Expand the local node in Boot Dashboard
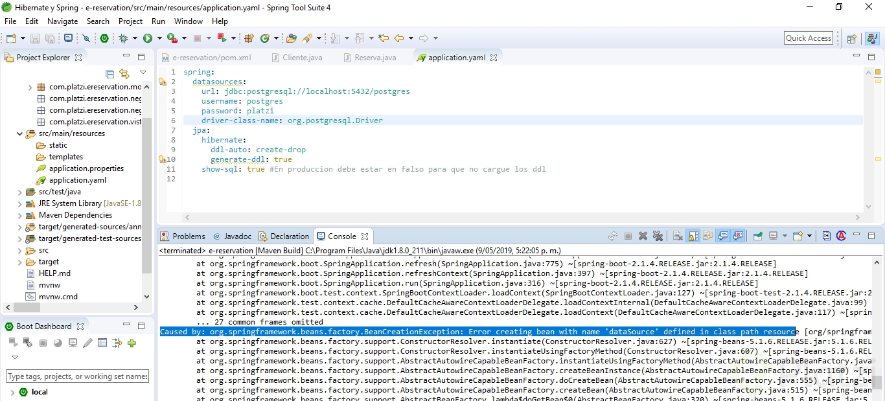This screenshot has width=885, height=401. pos(12,392)
